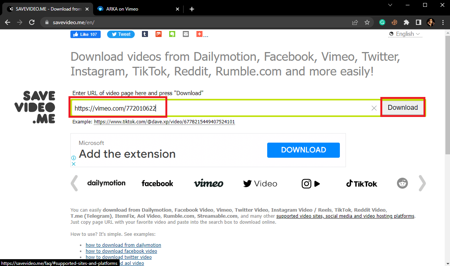Close the Microsoft ad with X icon
Viewport: 450px width, 266px height.
73,164
